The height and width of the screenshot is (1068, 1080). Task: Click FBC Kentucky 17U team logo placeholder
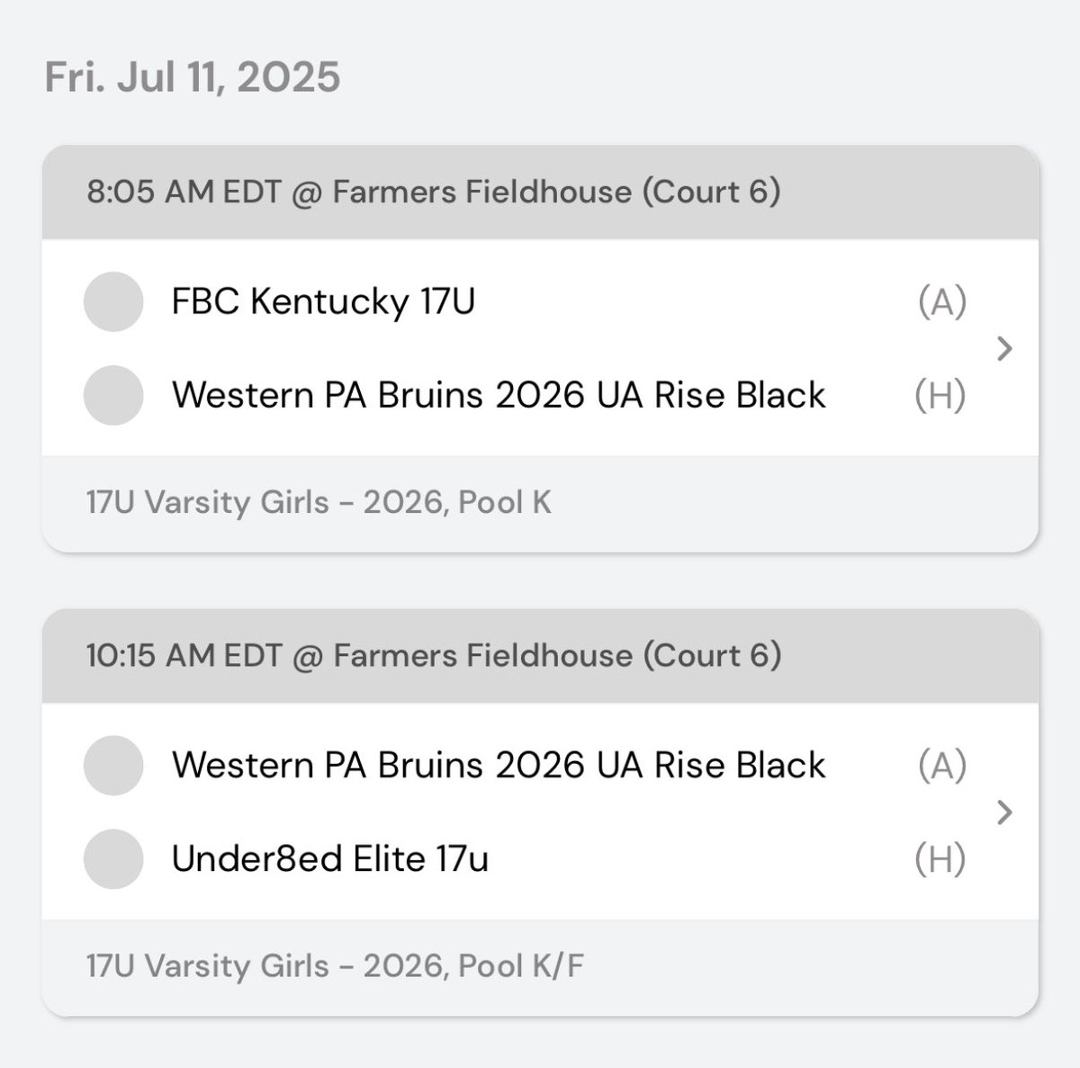113,301
